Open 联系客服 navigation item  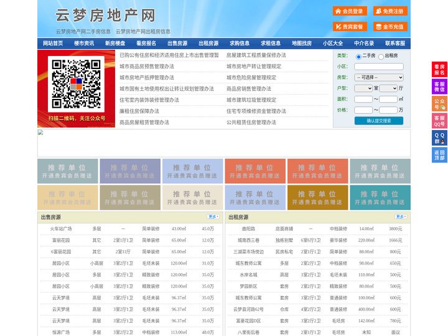(395, 44)
